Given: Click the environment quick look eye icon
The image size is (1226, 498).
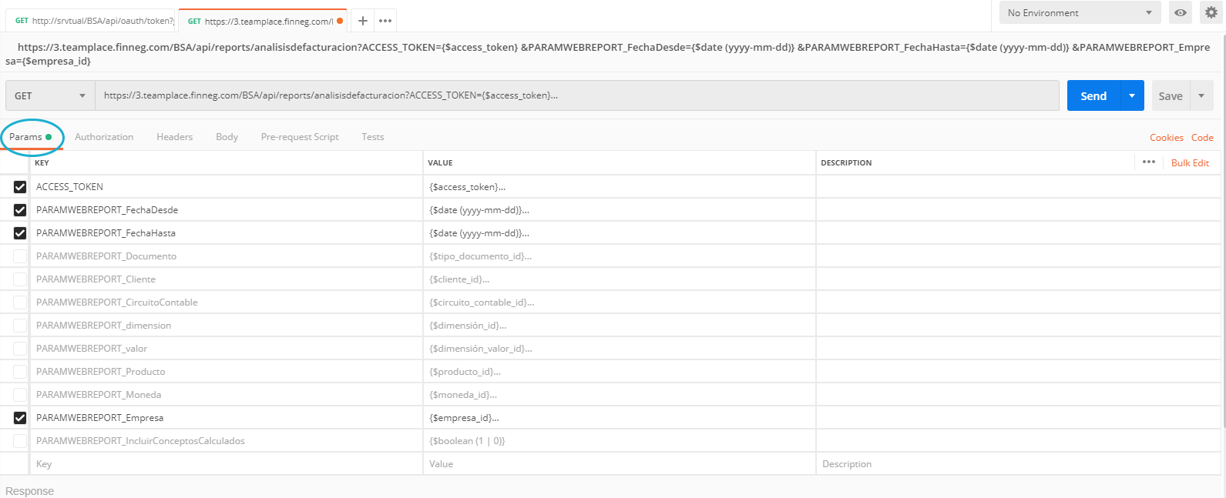Looking at the screenshot, I should [1180, 12].
